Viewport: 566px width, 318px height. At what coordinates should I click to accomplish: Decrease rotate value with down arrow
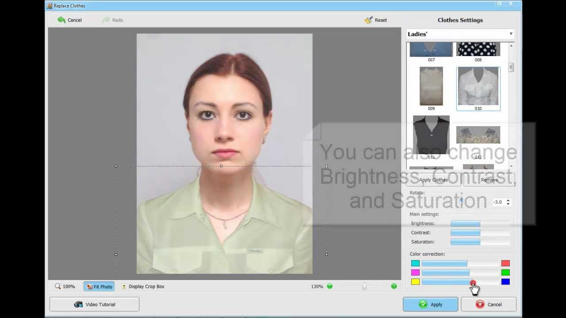point(508,204)
